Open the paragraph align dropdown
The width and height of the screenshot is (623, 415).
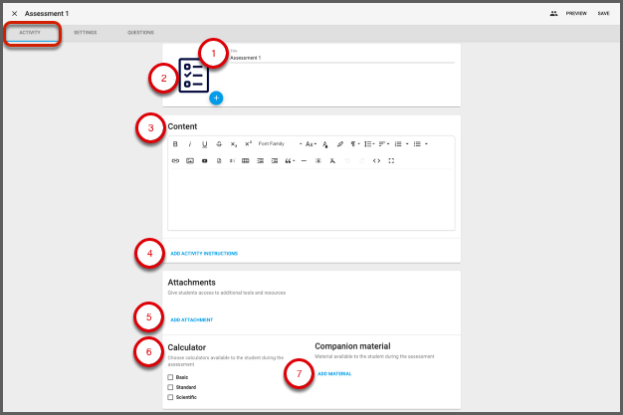click(x=382, y=144)
